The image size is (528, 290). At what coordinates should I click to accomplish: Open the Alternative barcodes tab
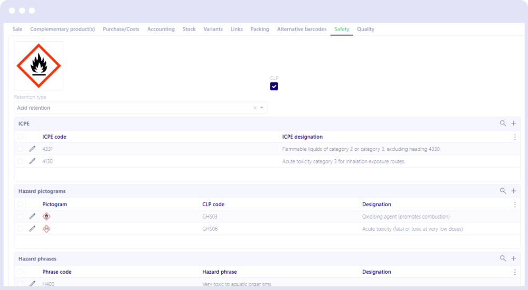pyautogui.click(x=301, y=30)
